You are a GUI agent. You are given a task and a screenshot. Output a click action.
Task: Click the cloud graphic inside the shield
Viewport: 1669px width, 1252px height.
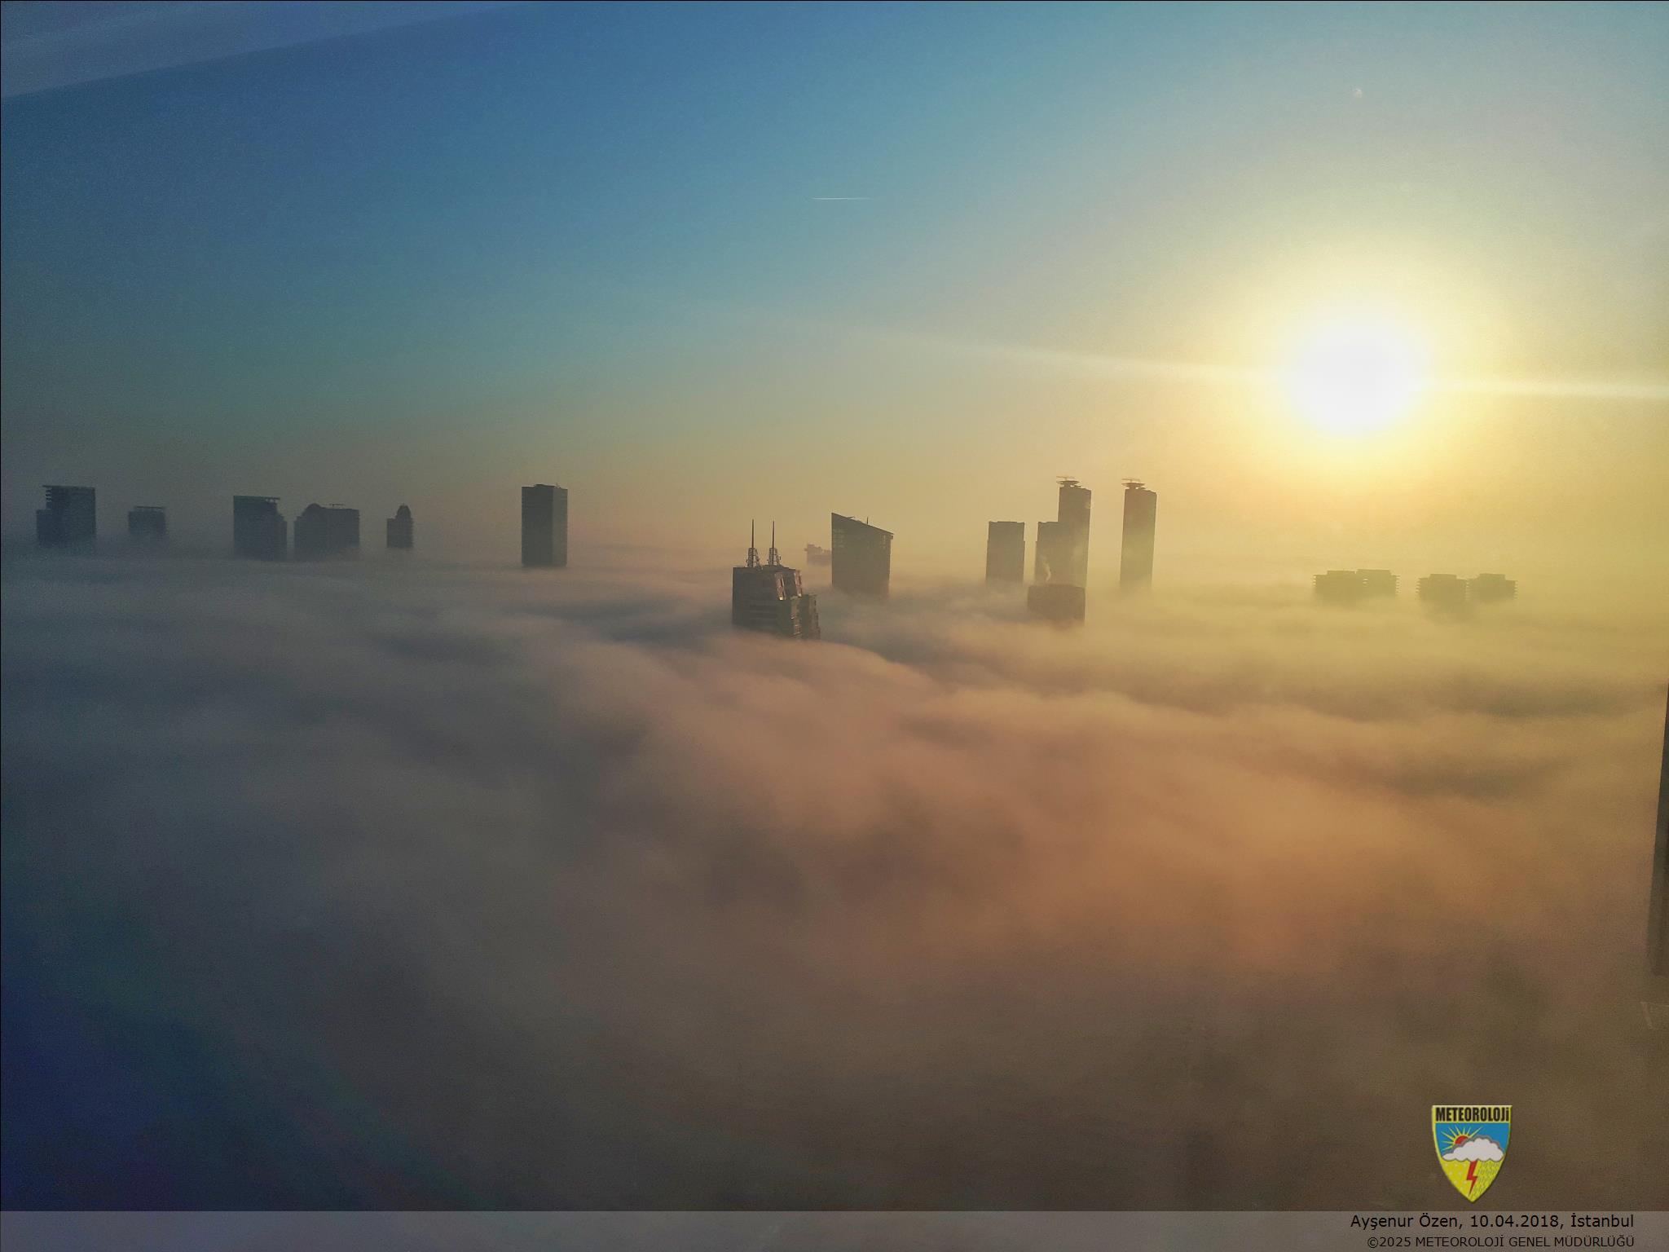coord(1475,1151)
